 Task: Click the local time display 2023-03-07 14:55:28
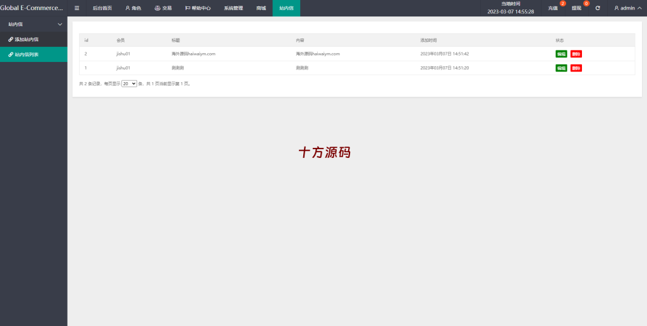[511, 11]
